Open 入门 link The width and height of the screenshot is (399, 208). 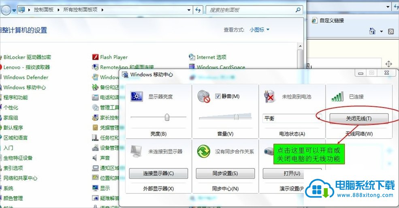(9, 148)
